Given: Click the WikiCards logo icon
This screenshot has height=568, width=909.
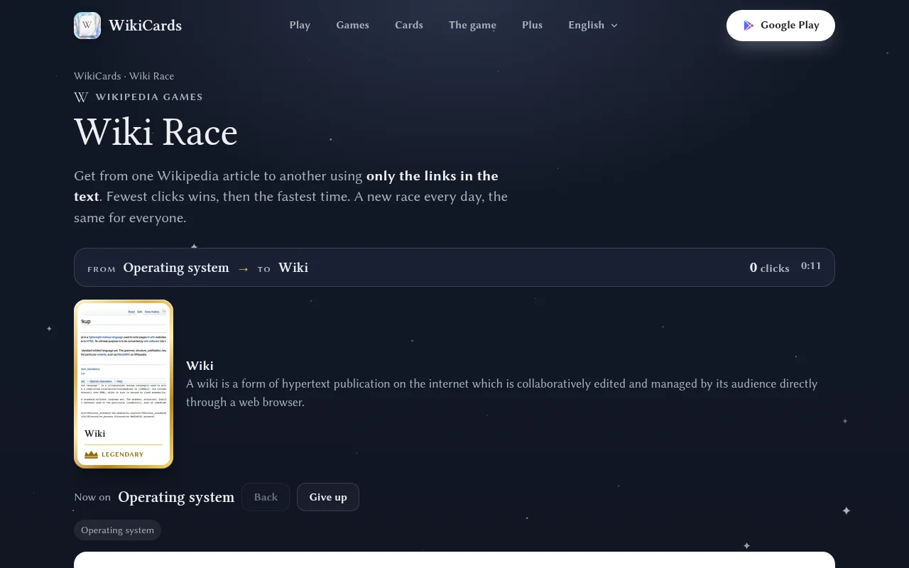Looking at the screenshot, I should click(x=87, y=26).
